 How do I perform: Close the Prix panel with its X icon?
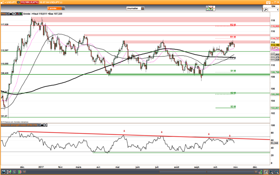[14, 14]
